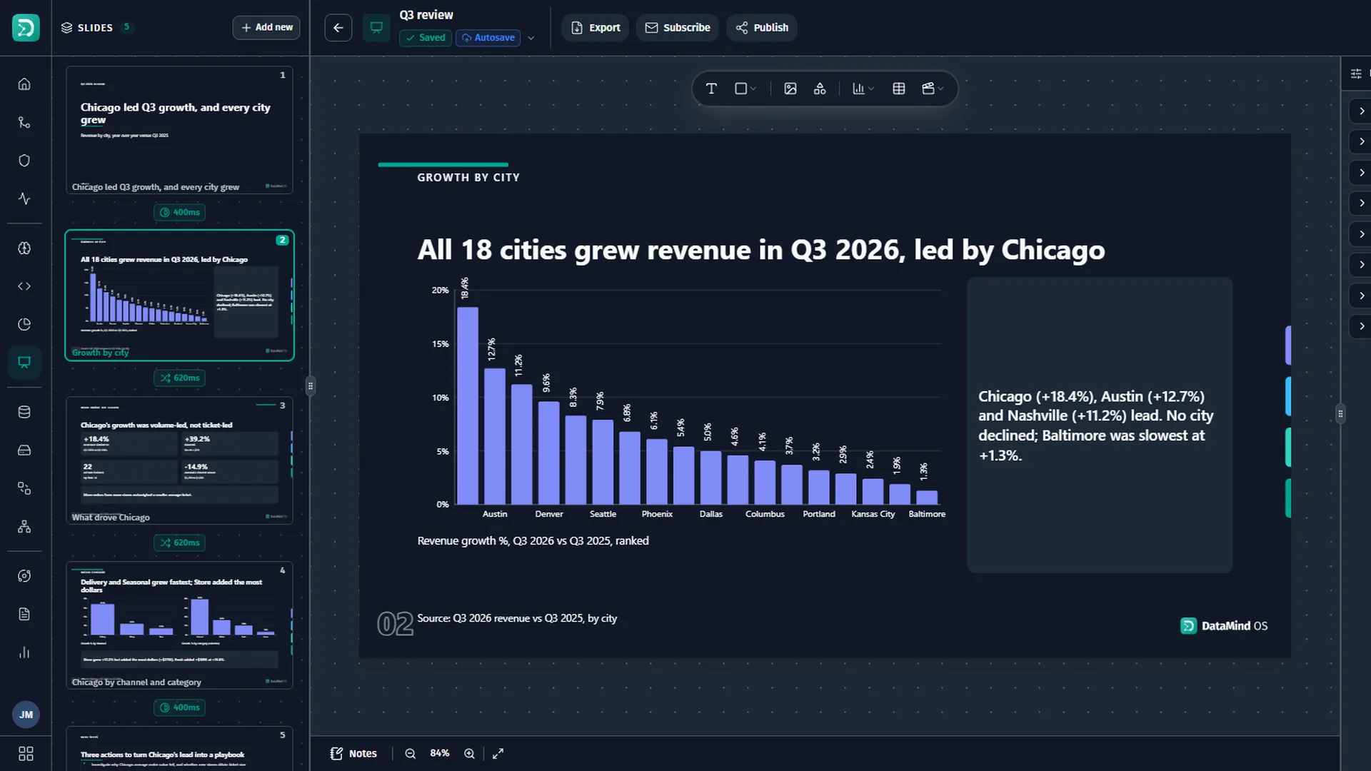Open the dropdown arrow next to Autosave
1371x771 pixels.
tap(531, 38)
